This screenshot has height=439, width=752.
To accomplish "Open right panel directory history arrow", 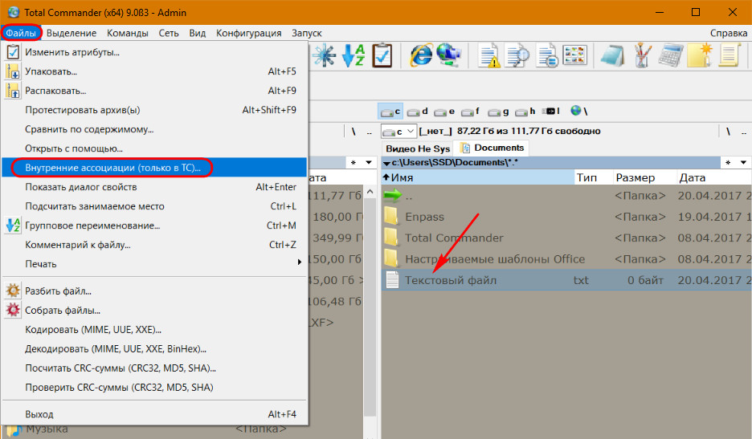I will point(743,162).
